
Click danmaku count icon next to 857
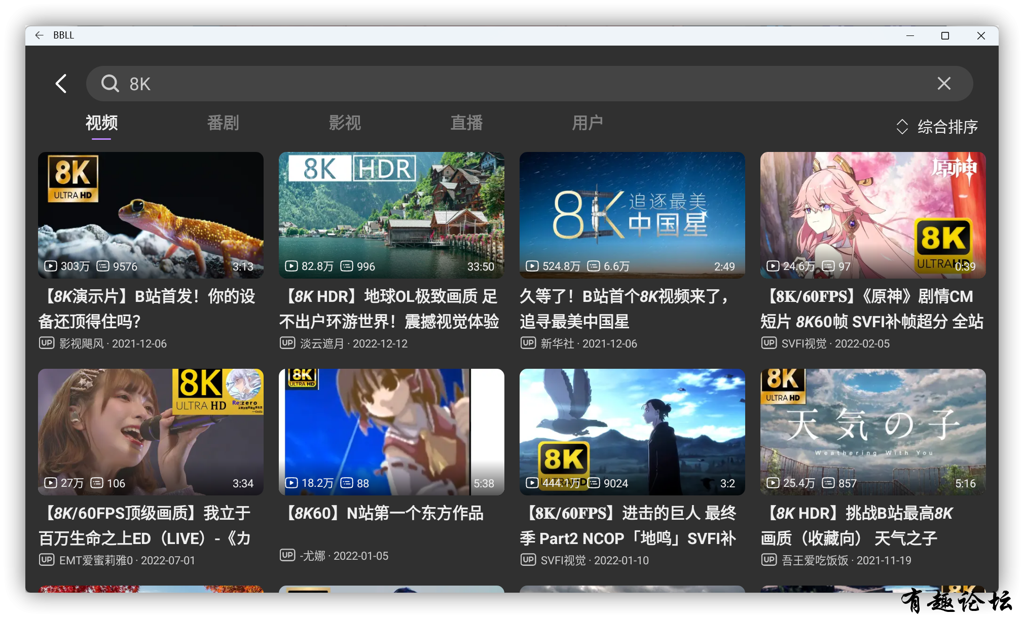pos(828,483)
